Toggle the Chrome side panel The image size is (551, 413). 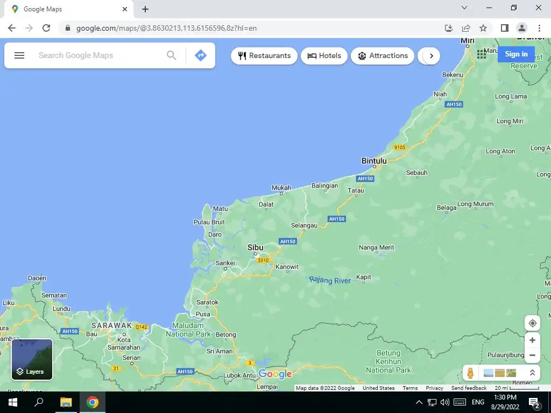pos(505,28)
